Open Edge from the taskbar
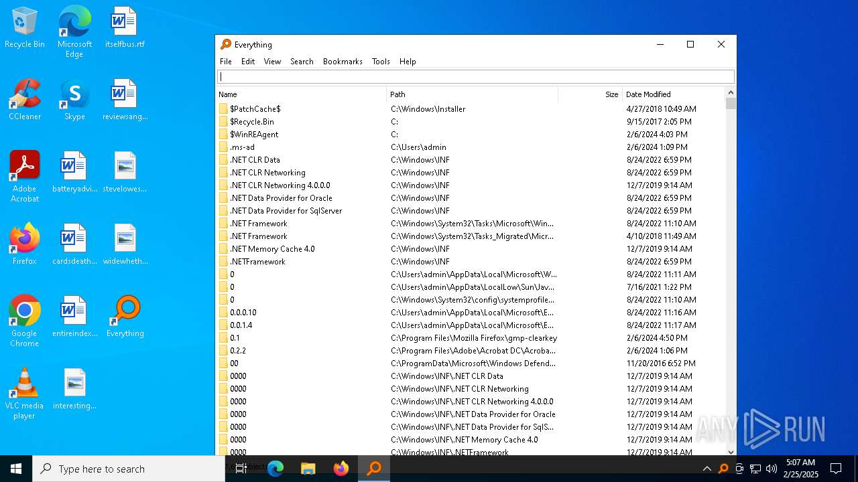Screen dimensions: 858x482 (275, 469)
